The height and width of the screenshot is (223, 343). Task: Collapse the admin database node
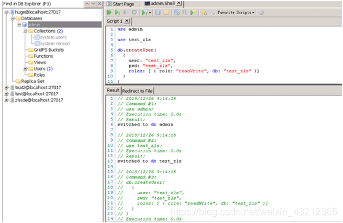coord(19,25)
